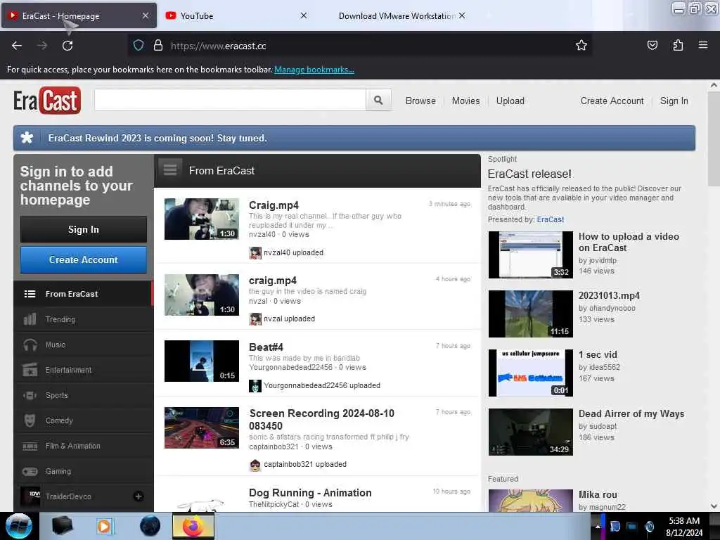The height and width of the screenshot is (540, 720).
Task: Click the EraCast Rewind 2023 announcement banner
Action: 354,138
